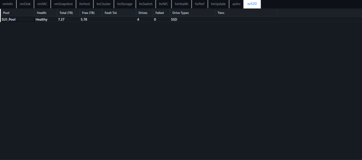Click the Total (TB) column header
The image size is (362, 160).
pos(68,13)
